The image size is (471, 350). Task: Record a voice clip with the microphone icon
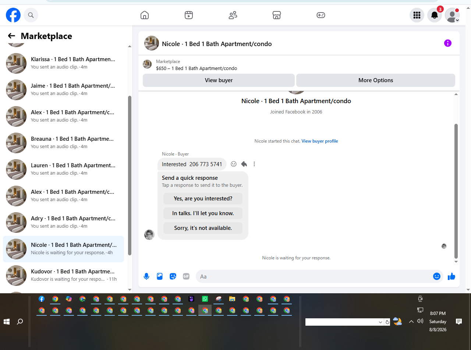146,276
